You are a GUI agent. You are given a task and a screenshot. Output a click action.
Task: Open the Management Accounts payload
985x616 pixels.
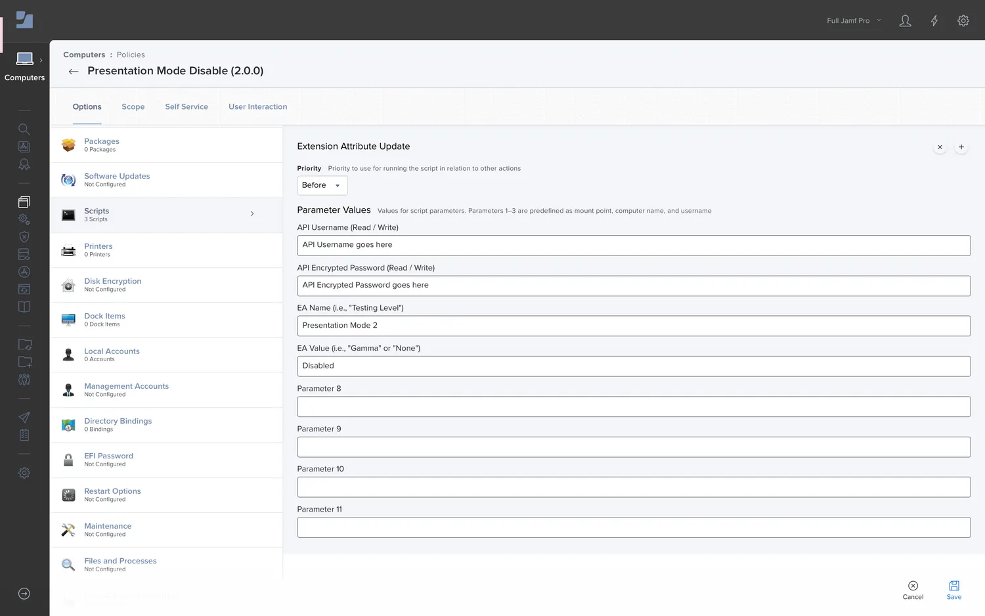click(166, 390)
